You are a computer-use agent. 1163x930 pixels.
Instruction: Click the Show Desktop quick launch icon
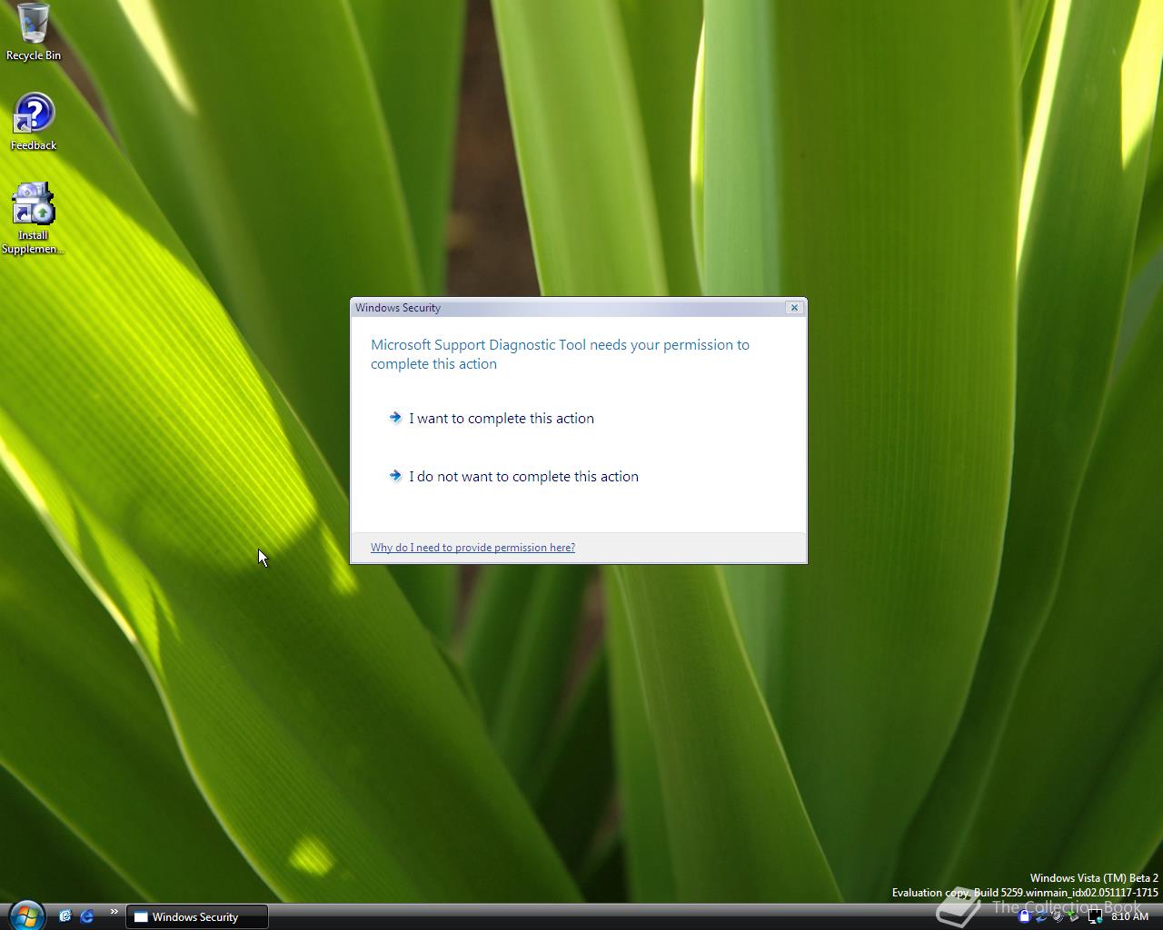(x=65, y=916)
